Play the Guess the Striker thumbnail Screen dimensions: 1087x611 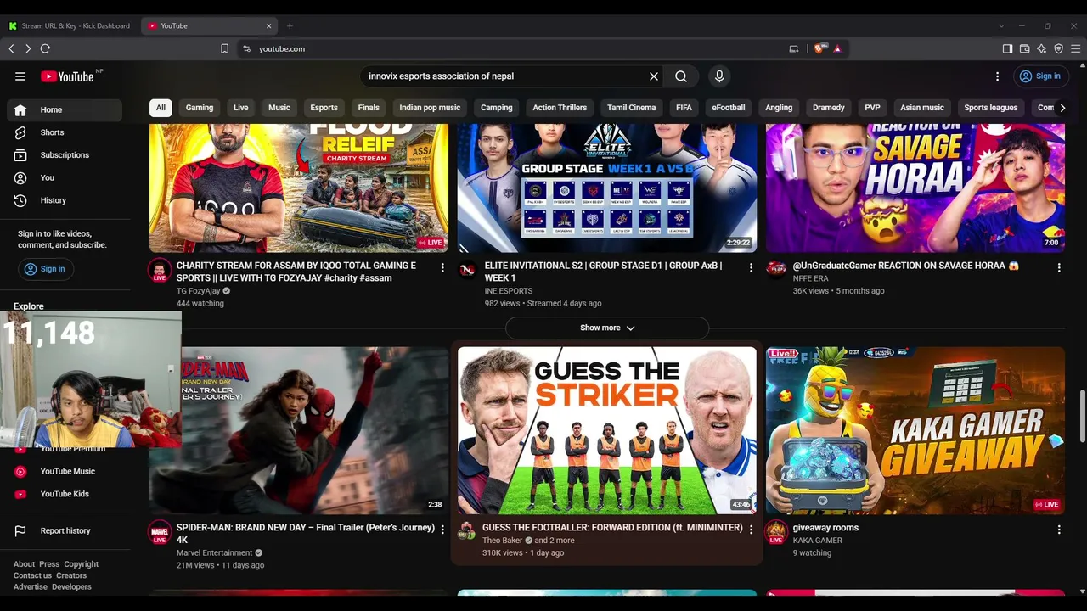click(x=607, y=430)
